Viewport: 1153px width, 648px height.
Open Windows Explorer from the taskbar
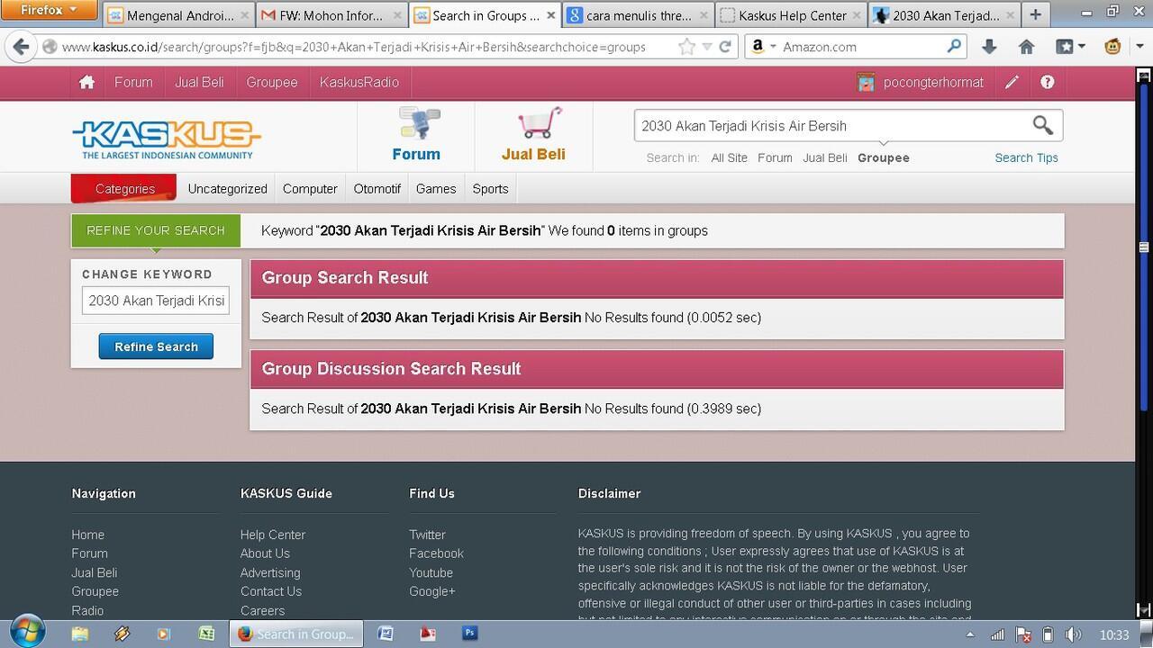coord(79,634)
